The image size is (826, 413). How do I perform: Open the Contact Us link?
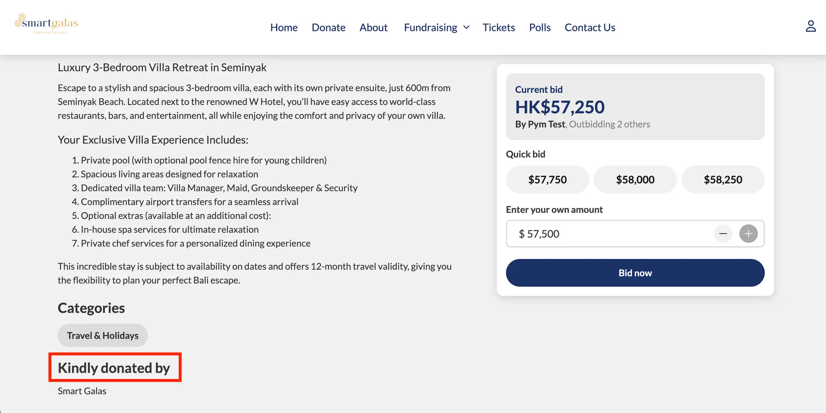point(590,28)
